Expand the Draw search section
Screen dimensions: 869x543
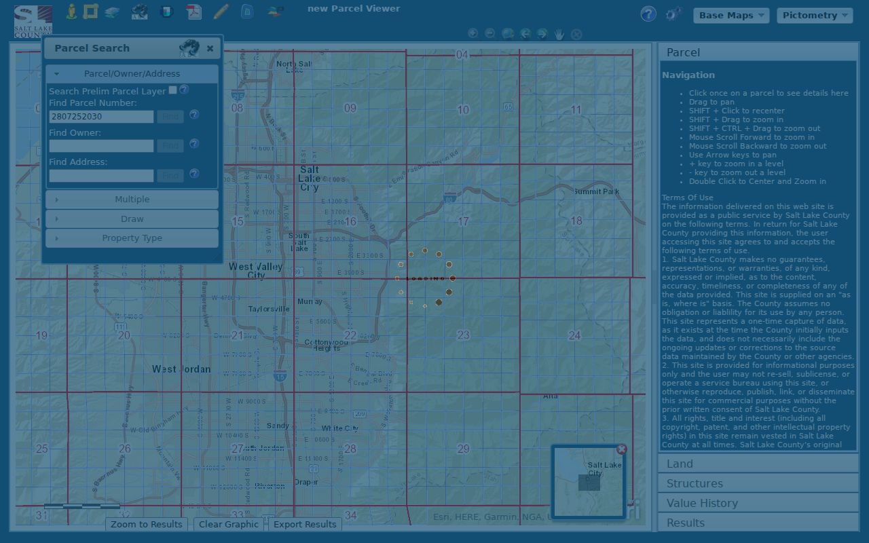(132, 219)
